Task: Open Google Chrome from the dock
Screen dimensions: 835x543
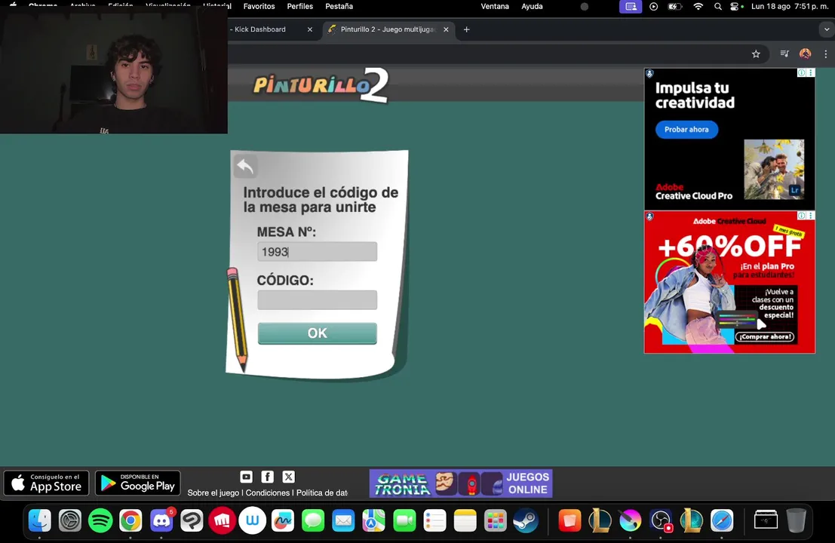Action: pos(130,520)
